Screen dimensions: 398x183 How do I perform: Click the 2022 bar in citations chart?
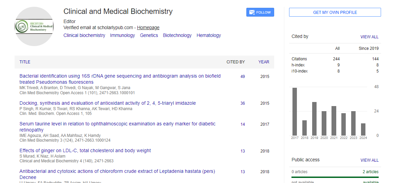click(x=344, y=124)
